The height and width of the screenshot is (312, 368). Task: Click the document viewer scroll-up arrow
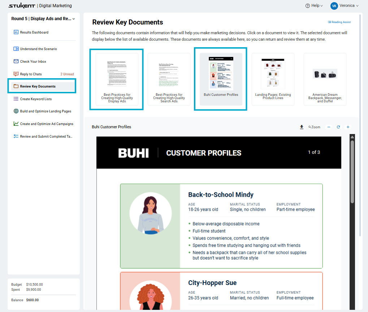coord(352,137)
